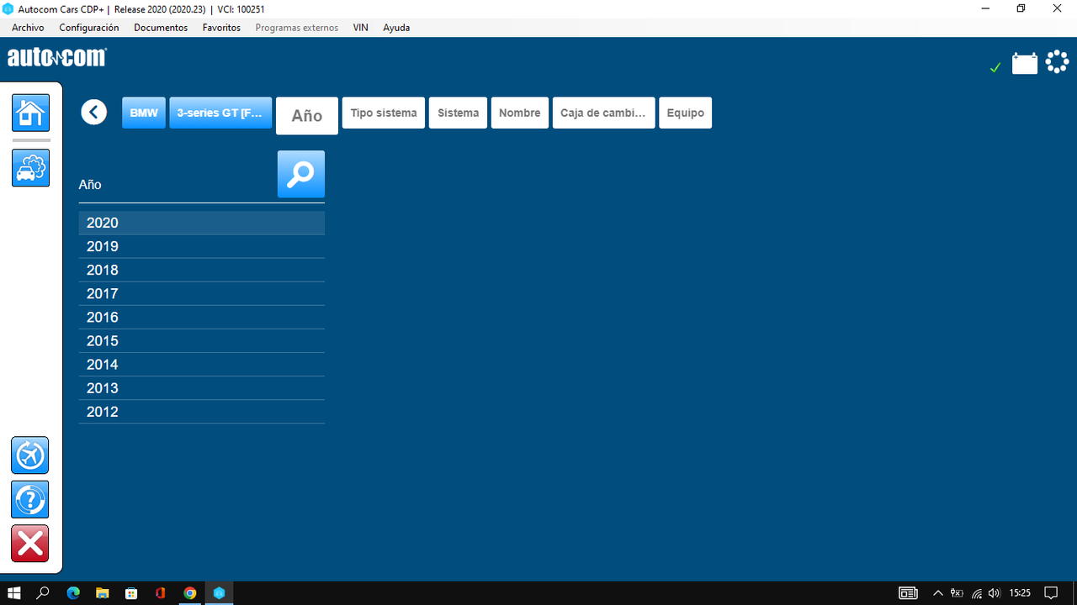Click the Autocom logo
1077x605 pixels.
(x=57, y=57)
